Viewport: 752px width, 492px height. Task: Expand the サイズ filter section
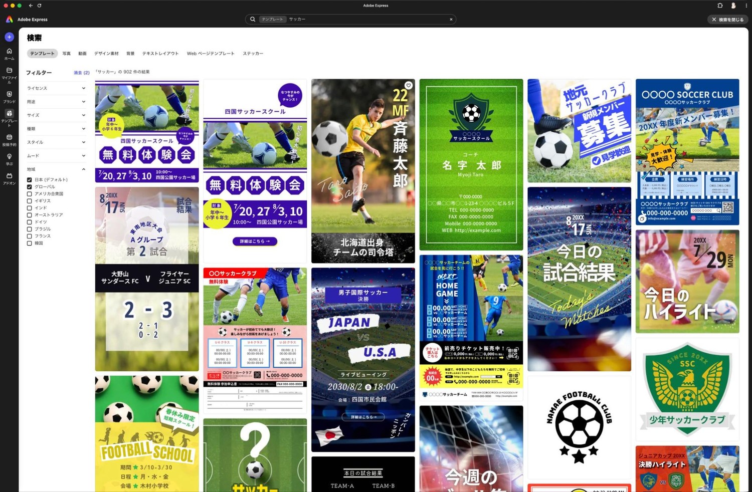56,115
